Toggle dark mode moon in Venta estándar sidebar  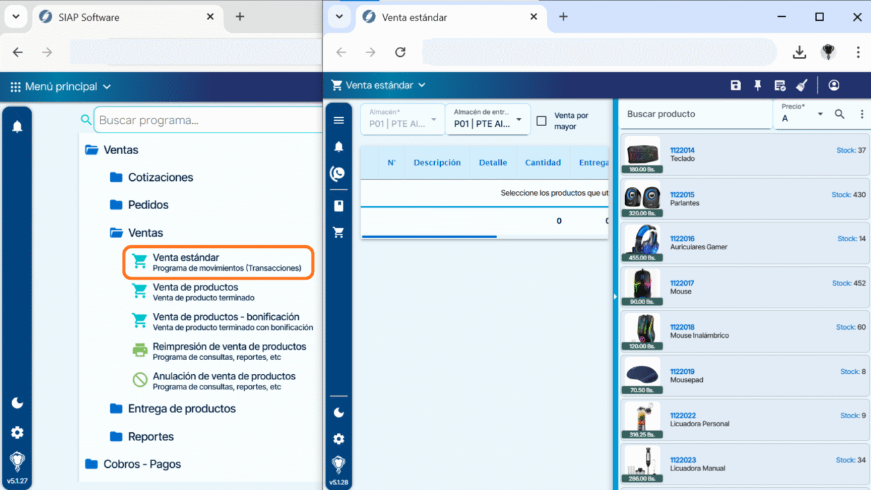coord(338,412)
